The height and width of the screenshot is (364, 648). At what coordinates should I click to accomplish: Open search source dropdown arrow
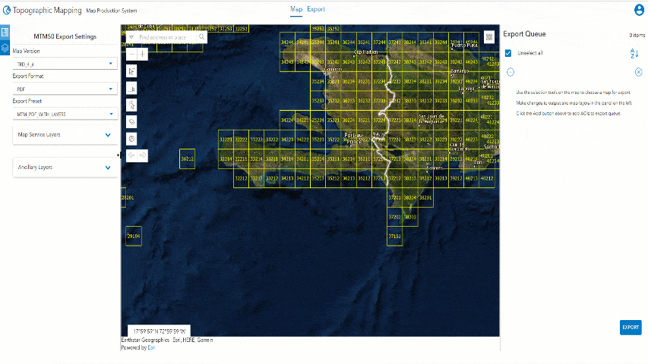131,37
